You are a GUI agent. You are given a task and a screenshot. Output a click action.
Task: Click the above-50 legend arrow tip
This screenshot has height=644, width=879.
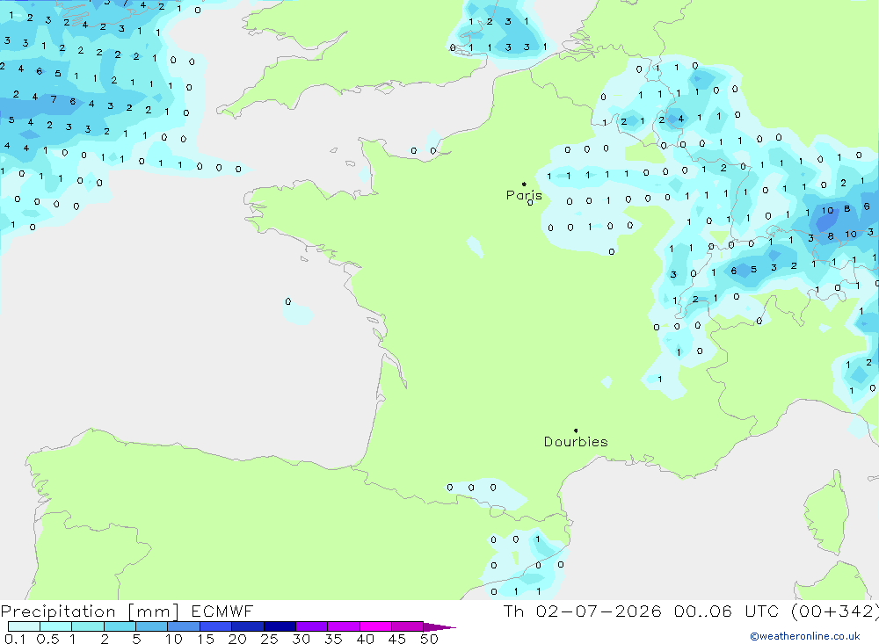tap(440, 626)
